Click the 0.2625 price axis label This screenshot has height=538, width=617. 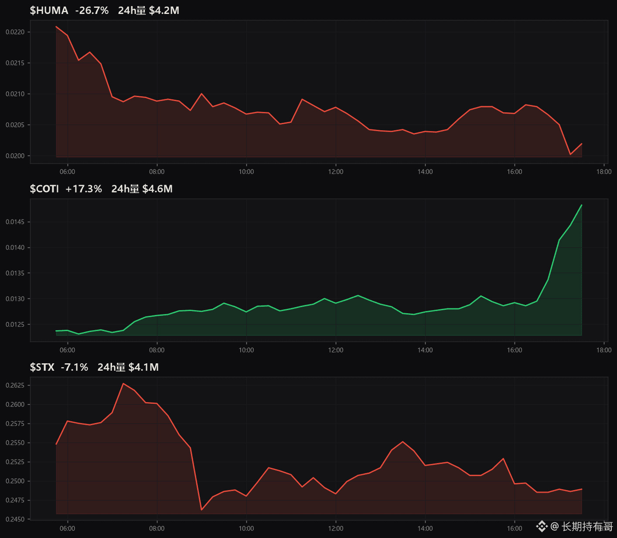click(15, 386)
